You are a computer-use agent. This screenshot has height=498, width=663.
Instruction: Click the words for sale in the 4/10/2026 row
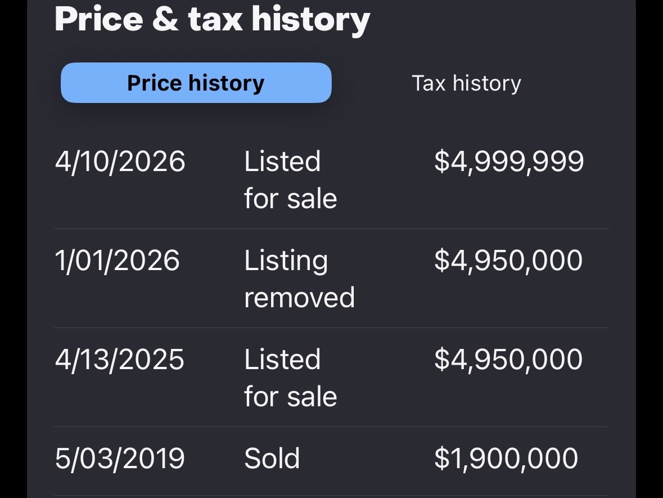[x=291, y=199]
